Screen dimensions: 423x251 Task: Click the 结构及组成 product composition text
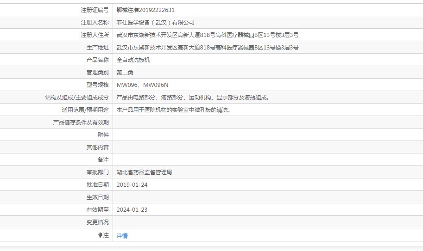pos(193,97)
